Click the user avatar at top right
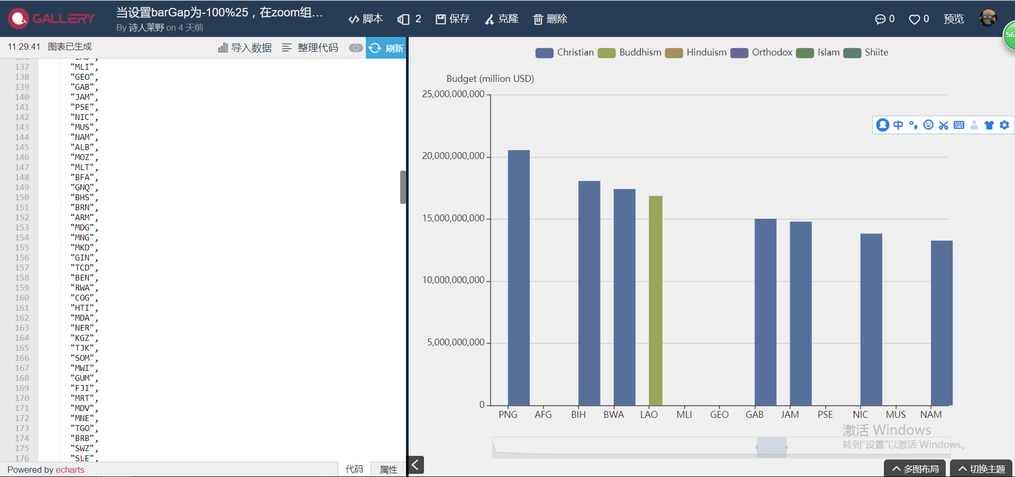The height and width of the screenshot is (477, 1015). (988, 18)
